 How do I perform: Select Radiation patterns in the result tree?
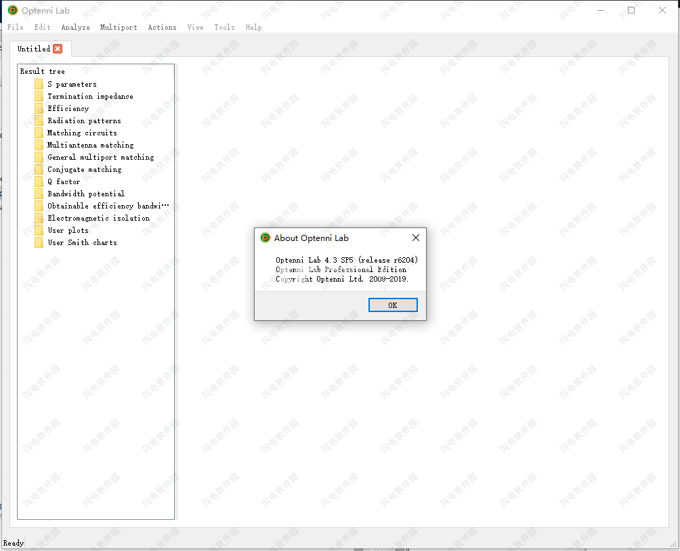coord(84,120)
